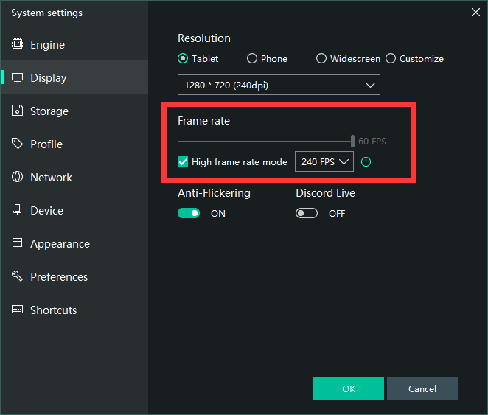Turn off the Anti-Flickering toggle
Screen dimensions: 488x415
tap(189, 214)
